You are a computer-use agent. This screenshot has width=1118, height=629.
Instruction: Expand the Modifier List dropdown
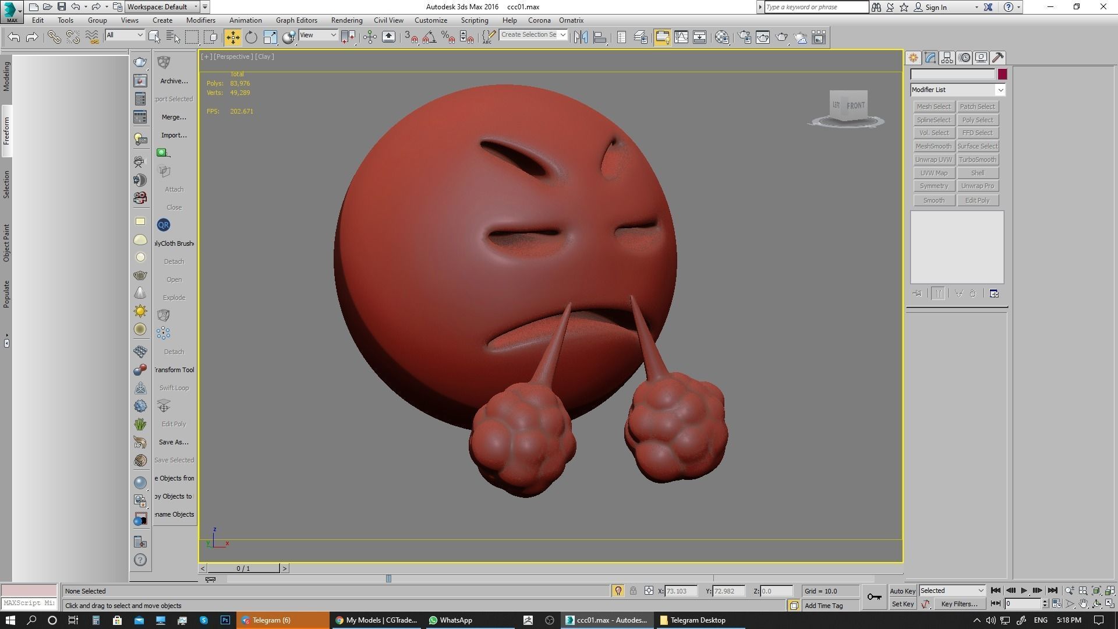click(1000, 90)
